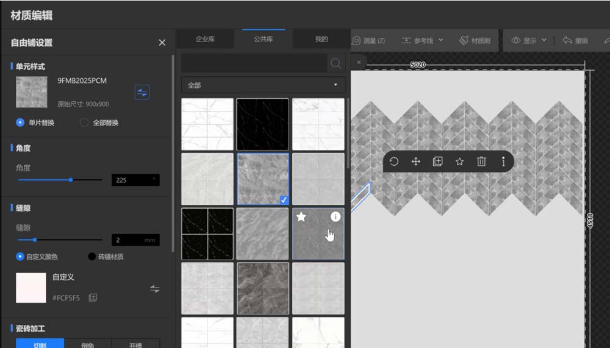Duplicate selection via floating toolbar copy icon

tap(437, 162)
